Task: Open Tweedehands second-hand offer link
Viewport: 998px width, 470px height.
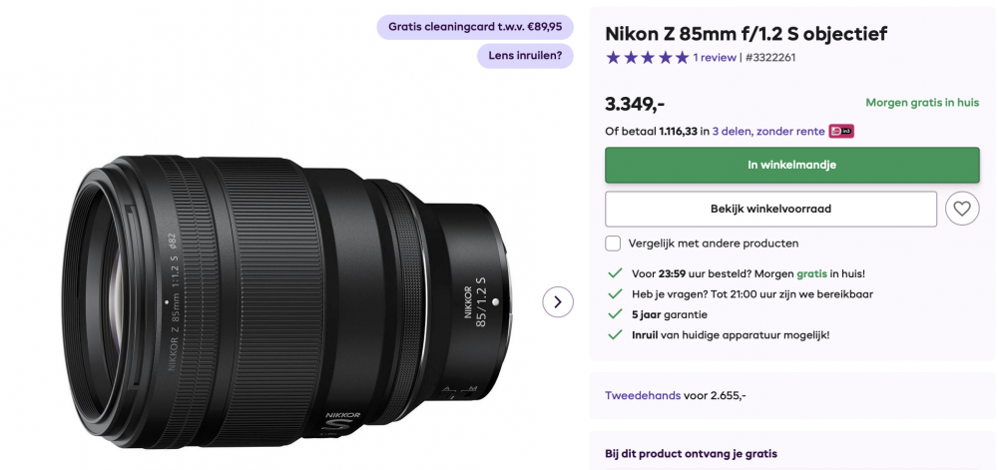Action: click(642, 395)
